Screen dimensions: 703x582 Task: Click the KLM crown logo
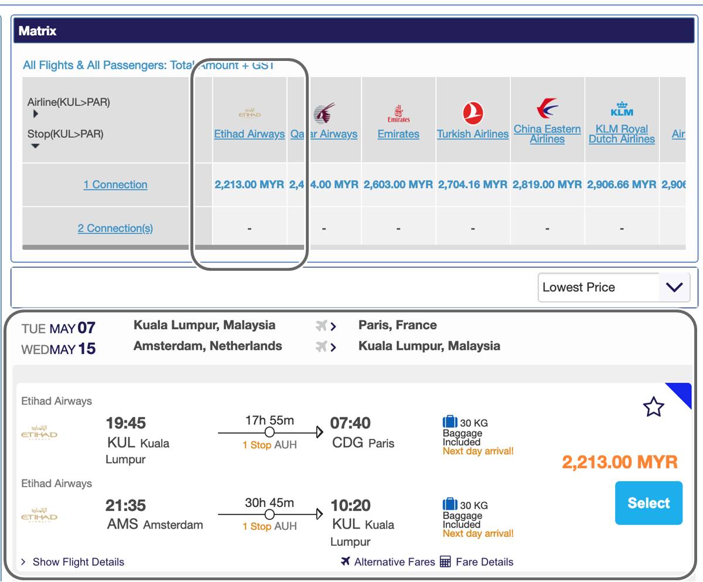click(x=622, y=109)
